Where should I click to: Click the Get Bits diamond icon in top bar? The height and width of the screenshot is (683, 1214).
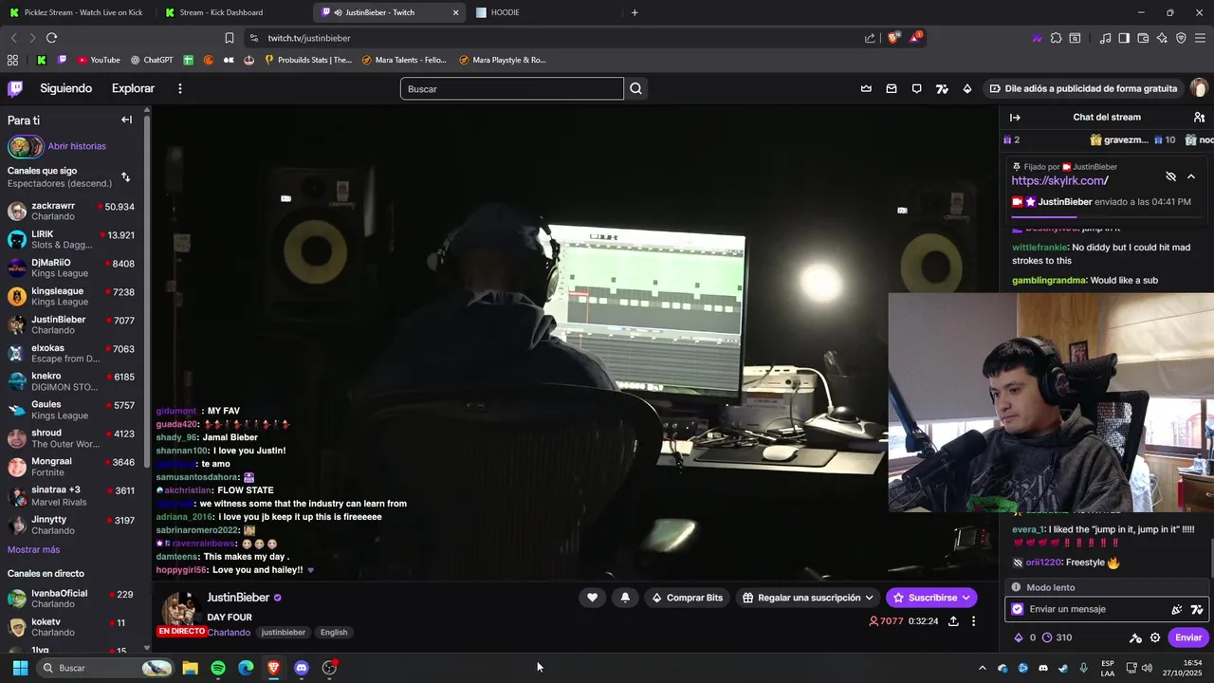(966, 88)
